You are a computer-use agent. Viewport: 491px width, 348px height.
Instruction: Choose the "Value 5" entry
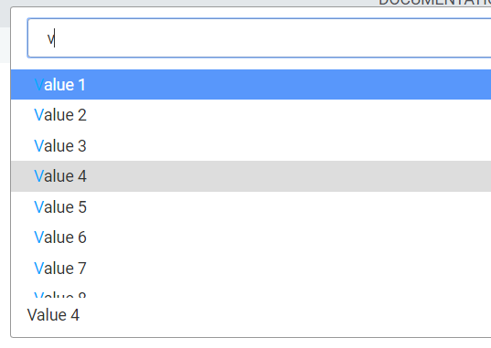coord(251,206)
